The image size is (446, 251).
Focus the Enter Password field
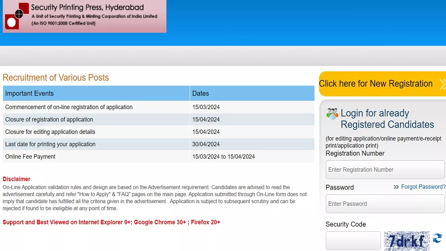(385, 204)
